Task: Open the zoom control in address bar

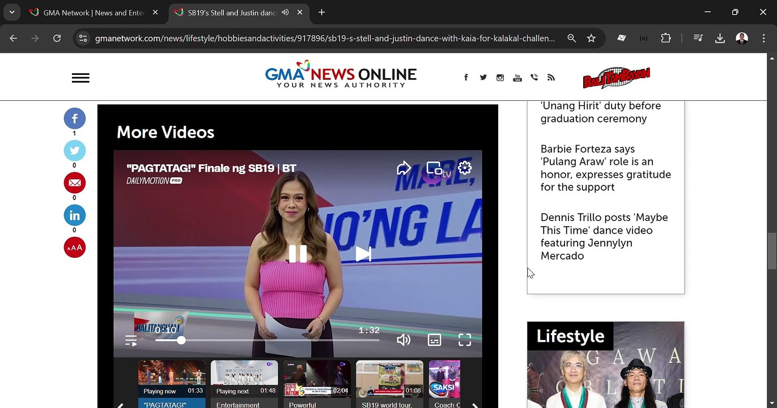Action: click(571, 39)
